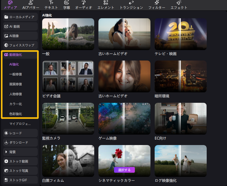Open the 字幕 captions tab icon
The height and width of the screenshot is (186, 227).
[66, 2]
